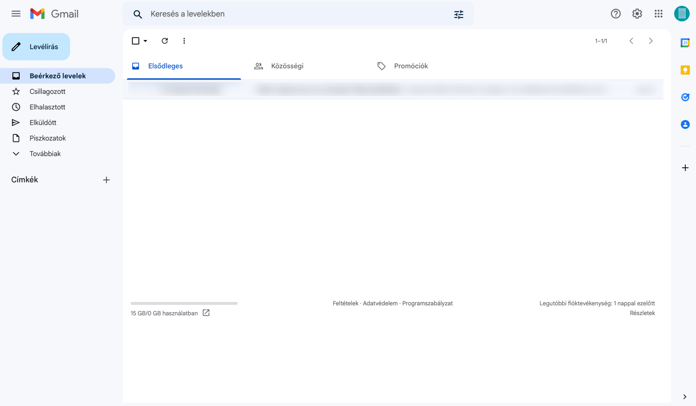The width and height of the screenshot is (696, 406).
Task: Open search options with the sliders icon
Action: pos(459,14)
